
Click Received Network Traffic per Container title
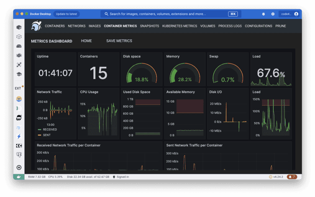69,145
